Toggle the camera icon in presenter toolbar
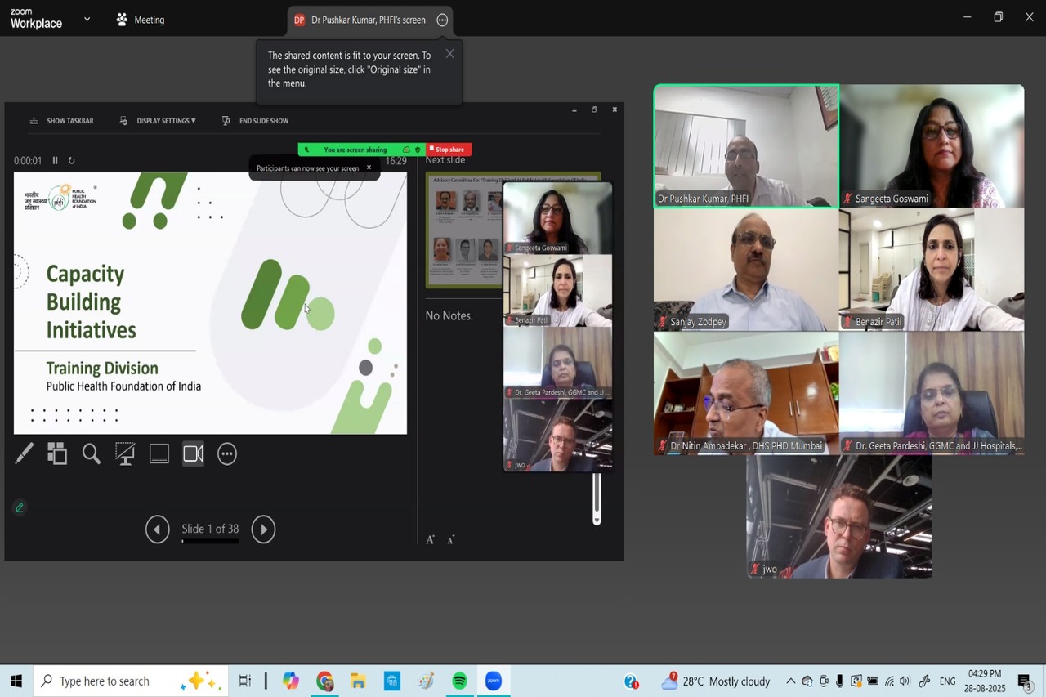This screenshot has height=697, width=1046. [194, 453]
